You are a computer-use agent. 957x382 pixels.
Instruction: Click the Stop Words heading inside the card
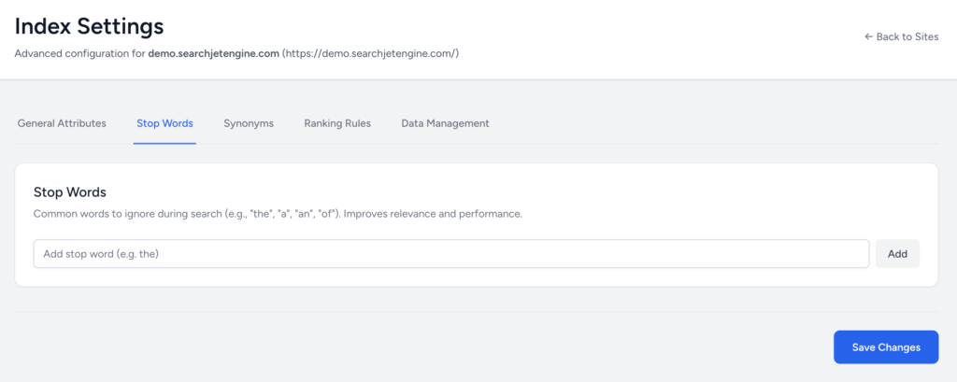coord(70,191)
